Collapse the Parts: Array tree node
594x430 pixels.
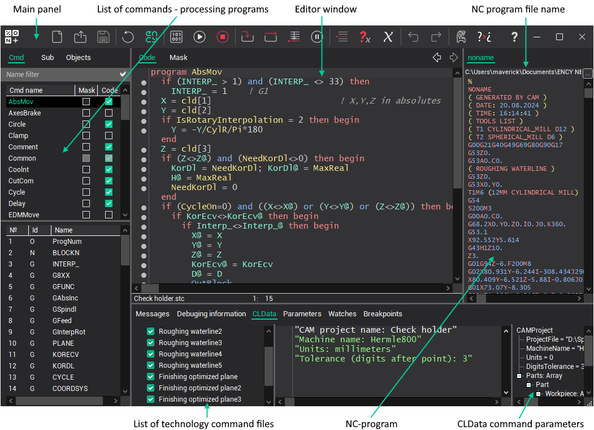pyautogui.click(x=519, y=376)
